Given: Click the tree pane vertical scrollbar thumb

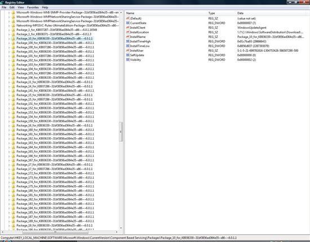Looking at the screenshot, I should click(x=121, y=132).
